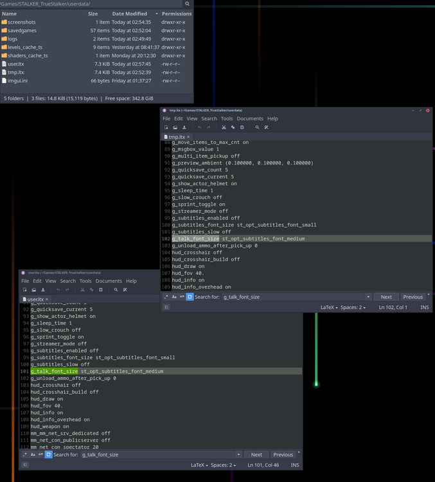Click Redo icon in user.ltx window toolbar
This screenshot has width=435, height=482.
[x=67, y=290]
